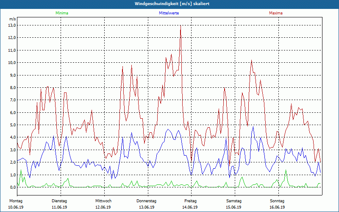This screenshot has height=212, width=339.
Task: Click the 12,0 y-axis value
Action: (12, 38)
